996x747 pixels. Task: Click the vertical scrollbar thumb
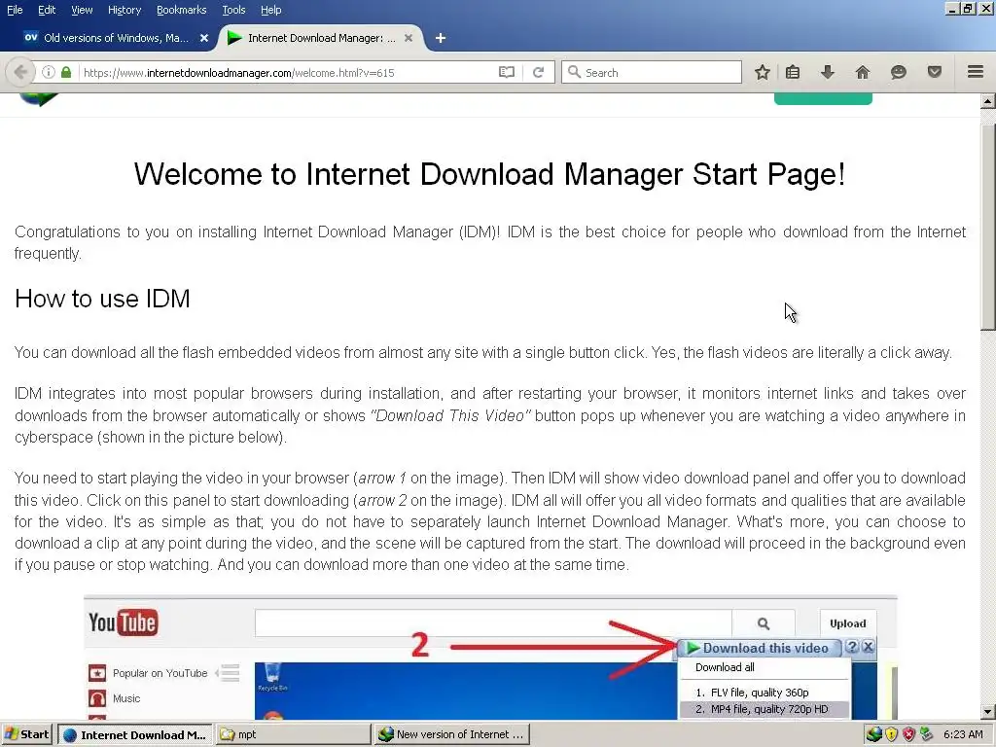(988, 227)
